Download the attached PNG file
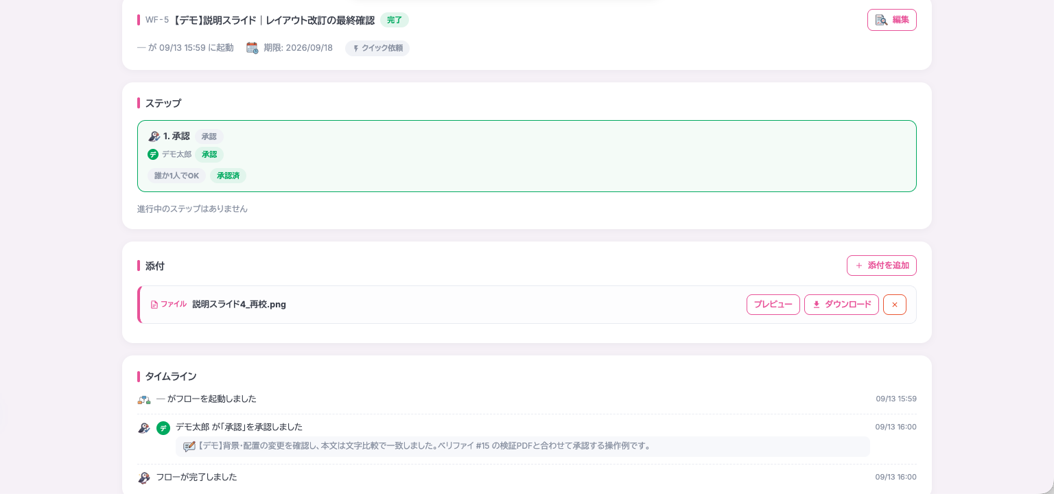This screenshot has width=1054, height=494. pyautogui.click(x=841, y=305)
